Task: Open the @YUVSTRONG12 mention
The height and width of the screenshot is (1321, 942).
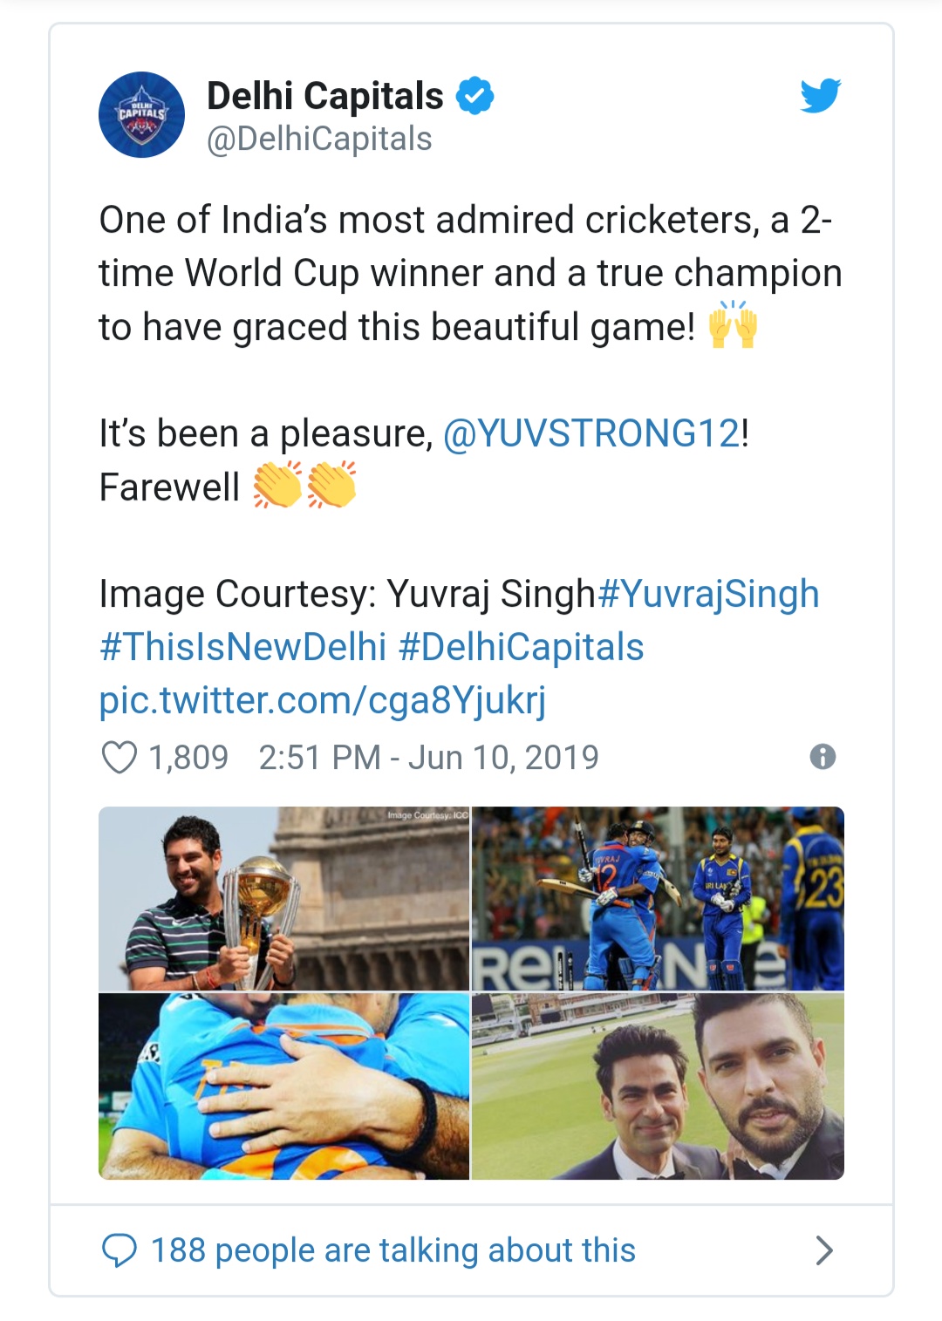Action: pyautogui.click(x=592, y=433)
